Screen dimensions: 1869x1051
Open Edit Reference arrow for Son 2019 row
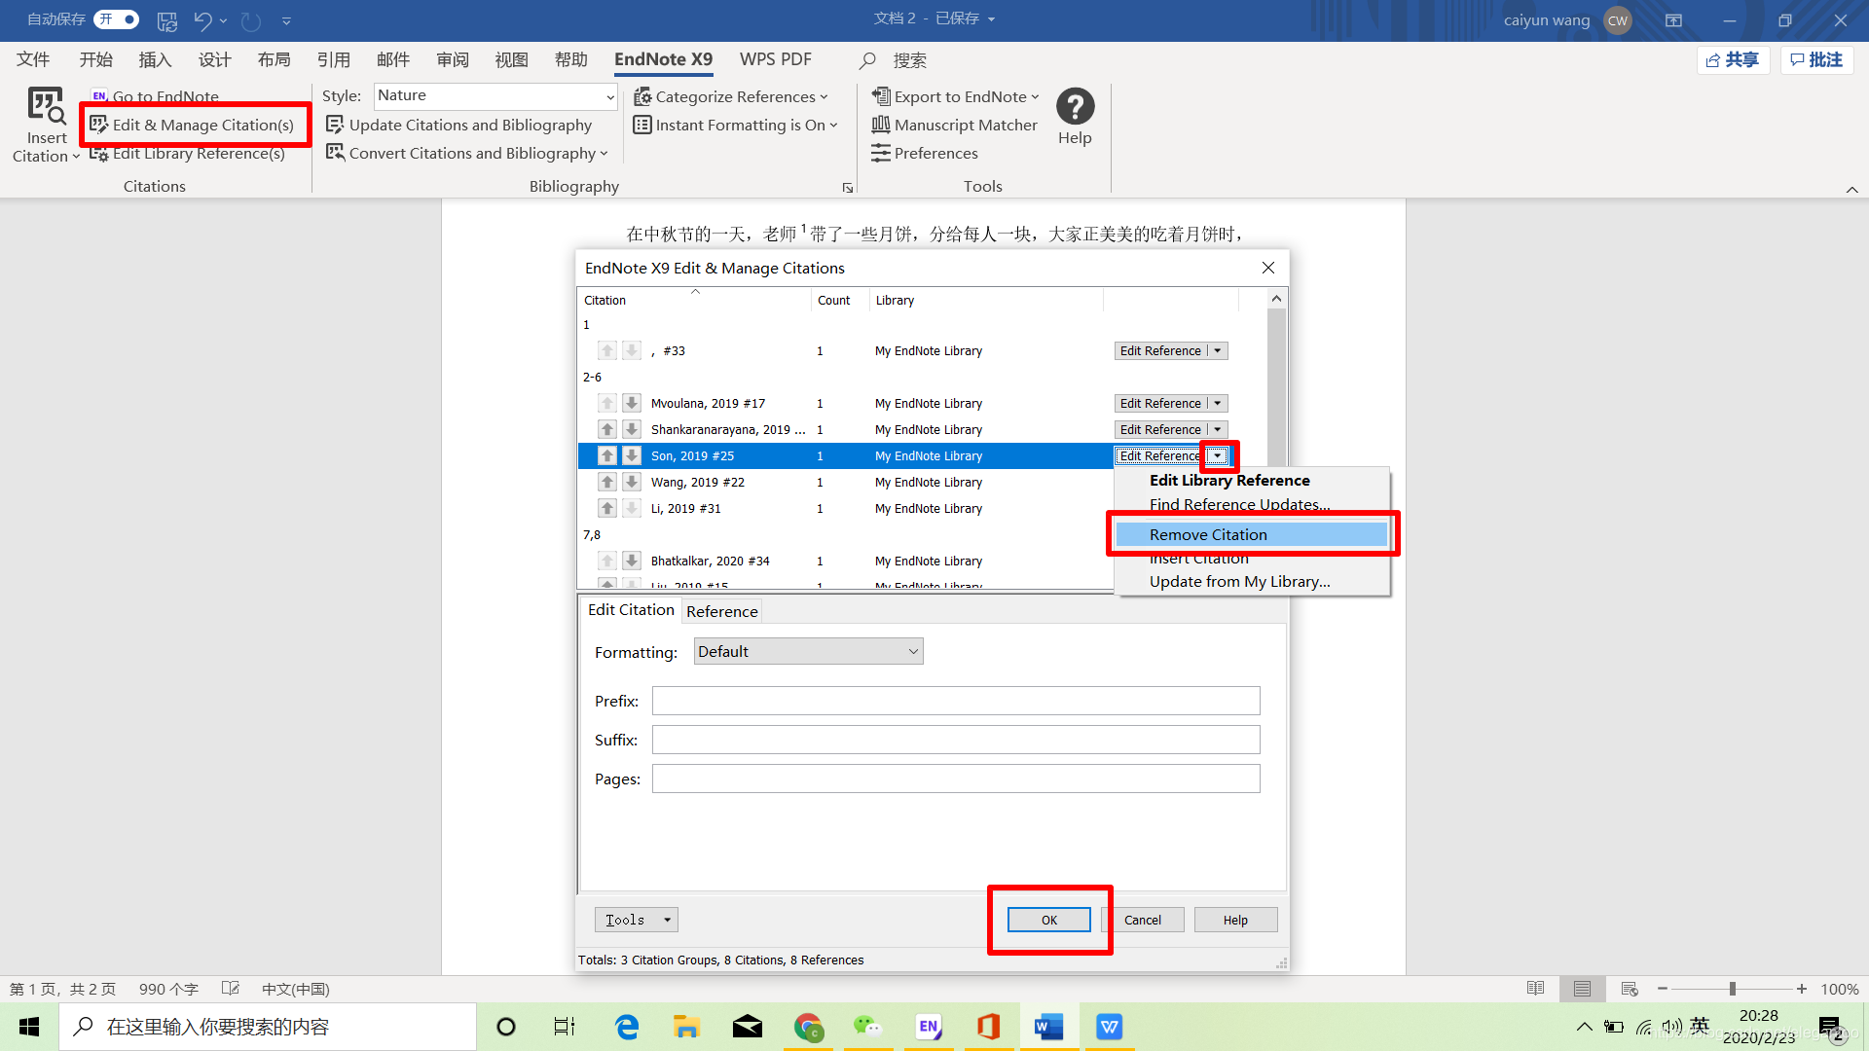(1217, 455)
